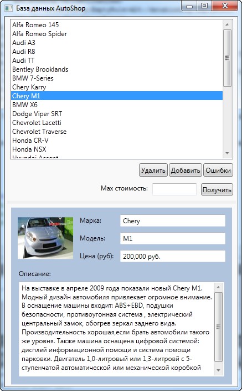Select Audi R8 in the car list
Image resolution: width=242 pixels, height=391 pixels.
(x=117, y=52)
